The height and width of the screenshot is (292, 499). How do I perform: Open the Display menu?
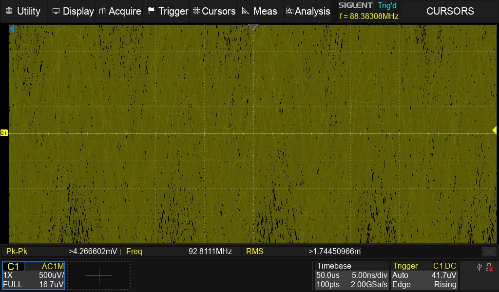coord(73,11)
